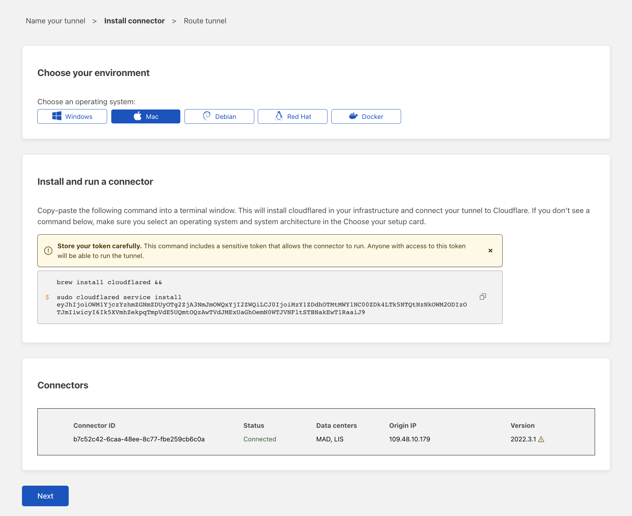Screen dimensions: 632x516
Task: Open the Route tunnel step
Action: tap(205, 21)
